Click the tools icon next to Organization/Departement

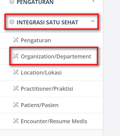point(16,56)
